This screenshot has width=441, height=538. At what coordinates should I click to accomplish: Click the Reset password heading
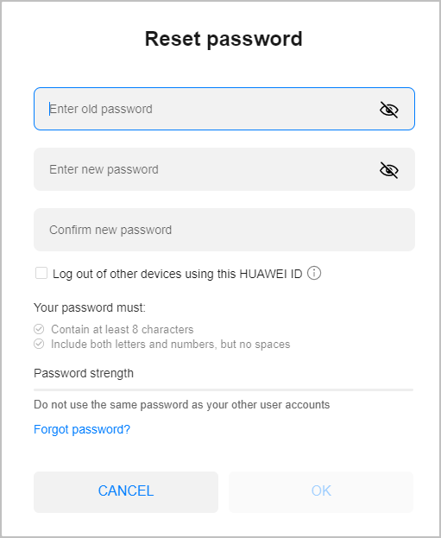click(224, 39)
